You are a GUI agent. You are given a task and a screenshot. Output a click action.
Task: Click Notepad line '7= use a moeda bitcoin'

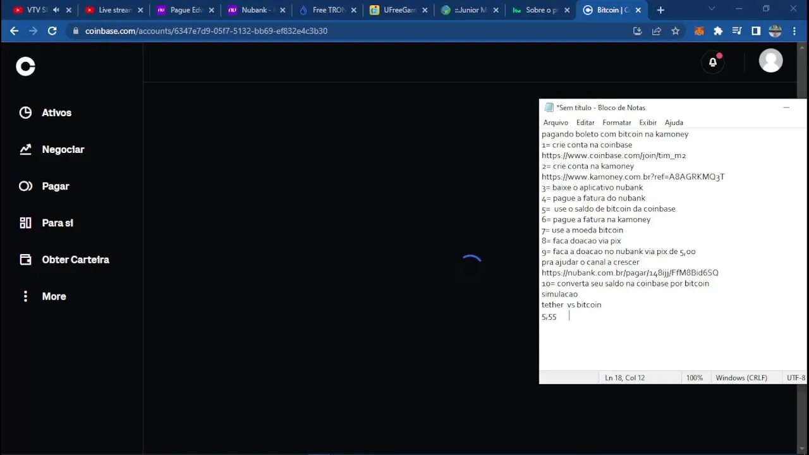point(582,230)
